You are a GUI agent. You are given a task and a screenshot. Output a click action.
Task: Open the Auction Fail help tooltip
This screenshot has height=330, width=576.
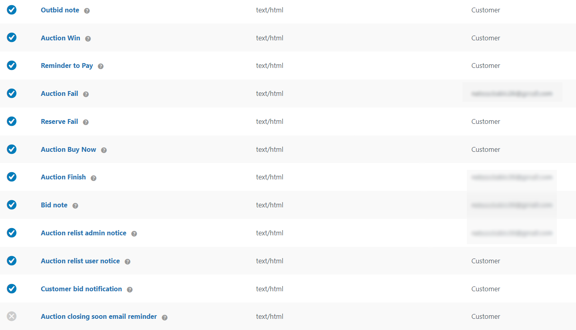coord(86,94)
